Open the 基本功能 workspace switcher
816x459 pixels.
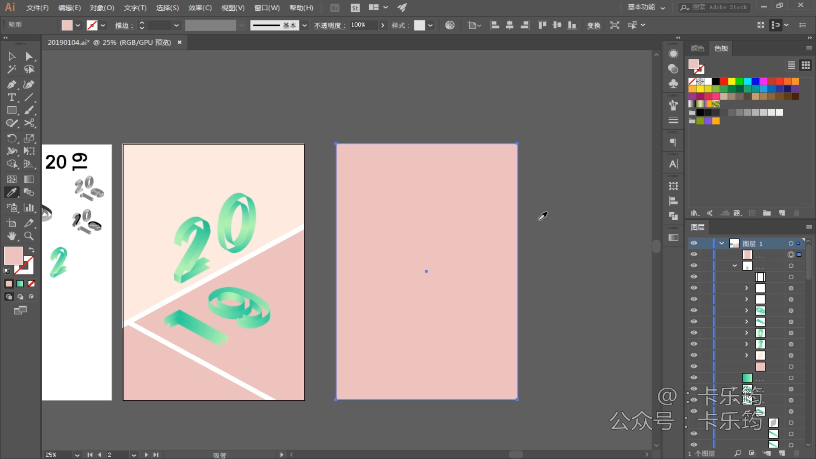coord(646,7)
